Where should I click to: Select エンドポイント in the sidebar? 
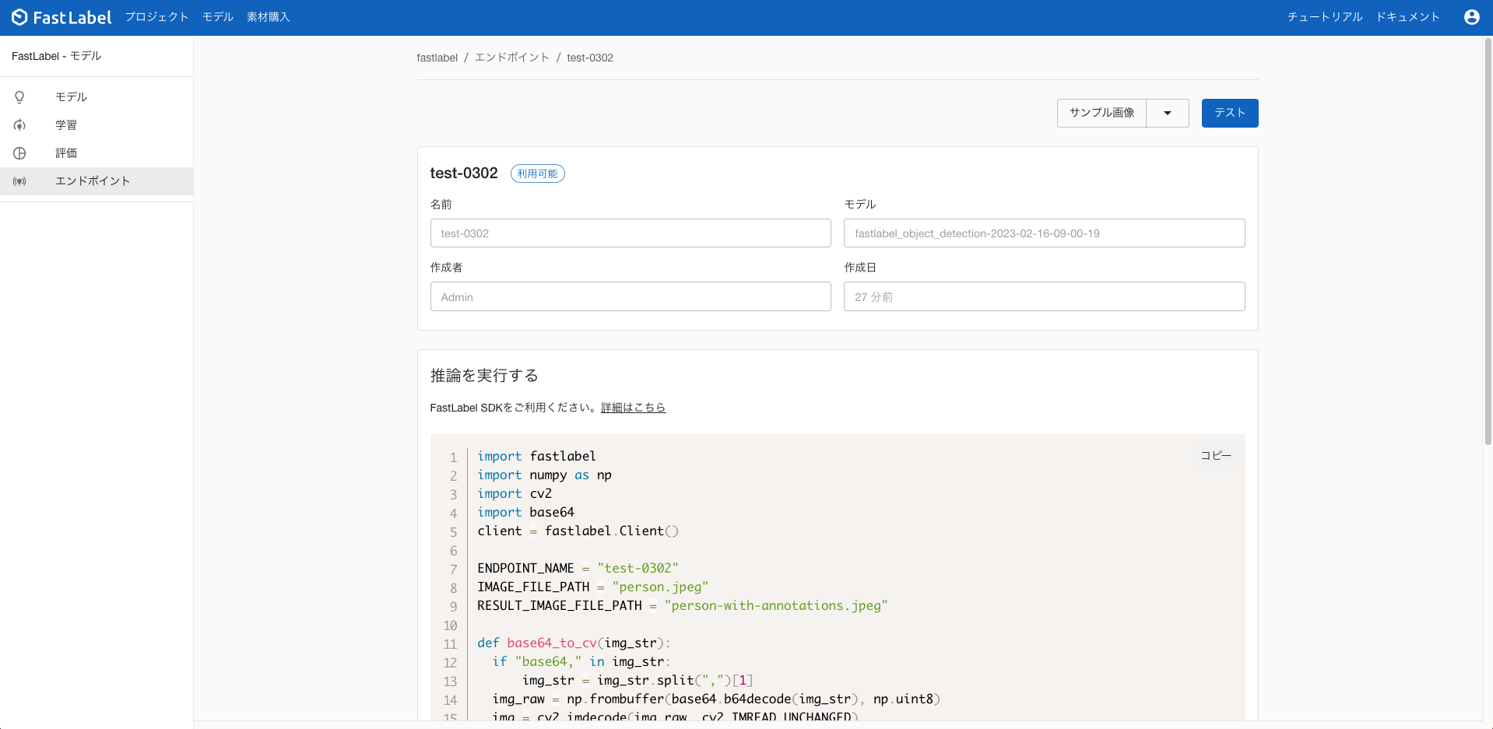pos(97,181)
